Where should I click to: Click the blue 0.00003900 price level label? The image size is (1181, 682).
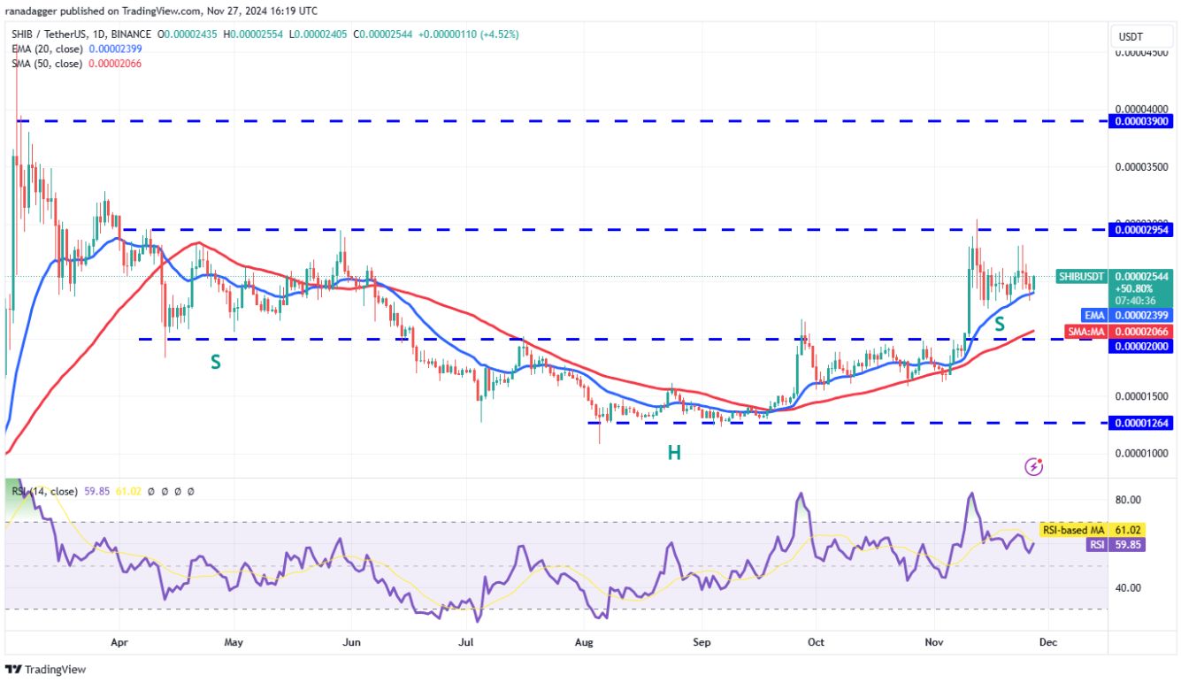tap(1141, 123)
